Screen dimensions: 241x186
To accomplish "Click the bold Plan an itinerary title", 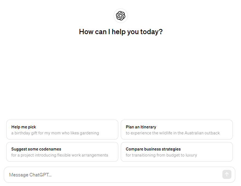I will [x=141, y=127].
